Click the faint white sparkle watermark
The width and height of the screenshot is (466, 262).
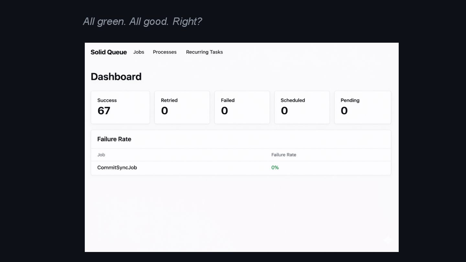[388, 240]
